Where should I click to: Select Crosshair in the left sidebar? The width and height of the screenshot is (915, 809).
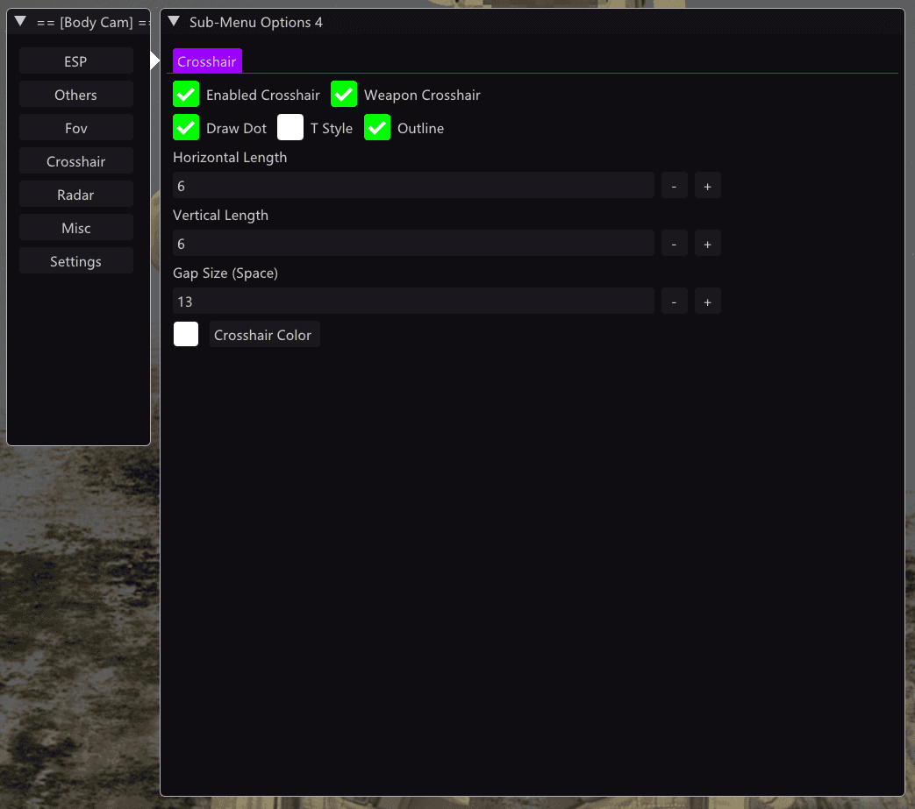(75, 161)
